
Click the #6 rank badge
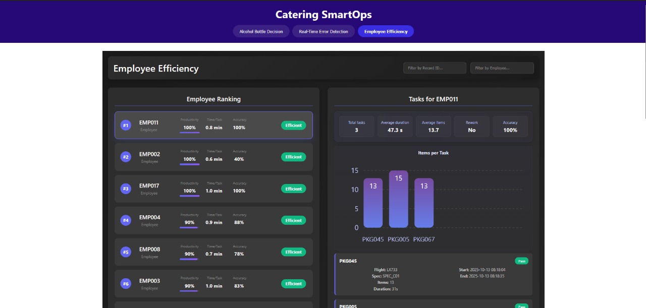point(126,284)
